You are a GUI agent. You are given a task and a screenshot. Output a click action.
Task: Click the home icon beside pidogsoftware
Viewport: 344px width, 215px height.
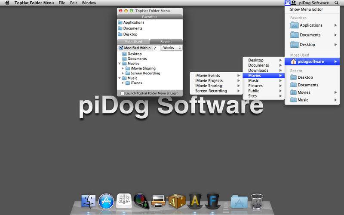coord(293,61)
